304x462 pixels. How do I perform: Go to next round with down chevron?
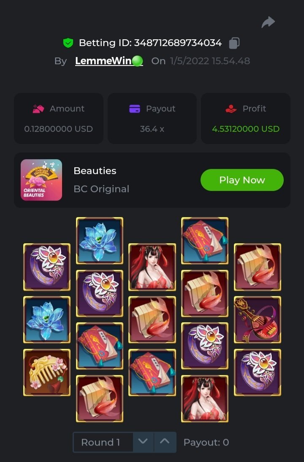point(143,442)
